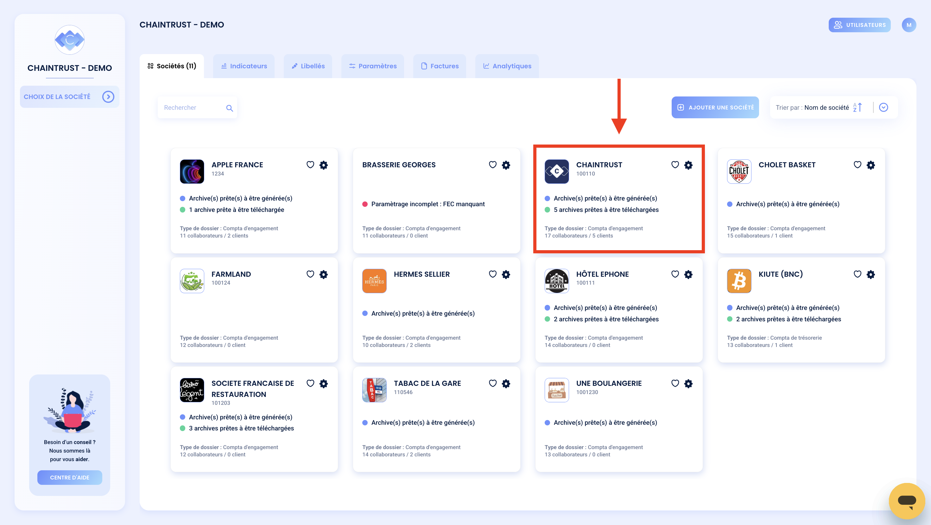Viewport: 931px width, 525px height.
Task: Click the bistro logo of SOCIETE FRANCAISE
Action: [x=192, y=390]
